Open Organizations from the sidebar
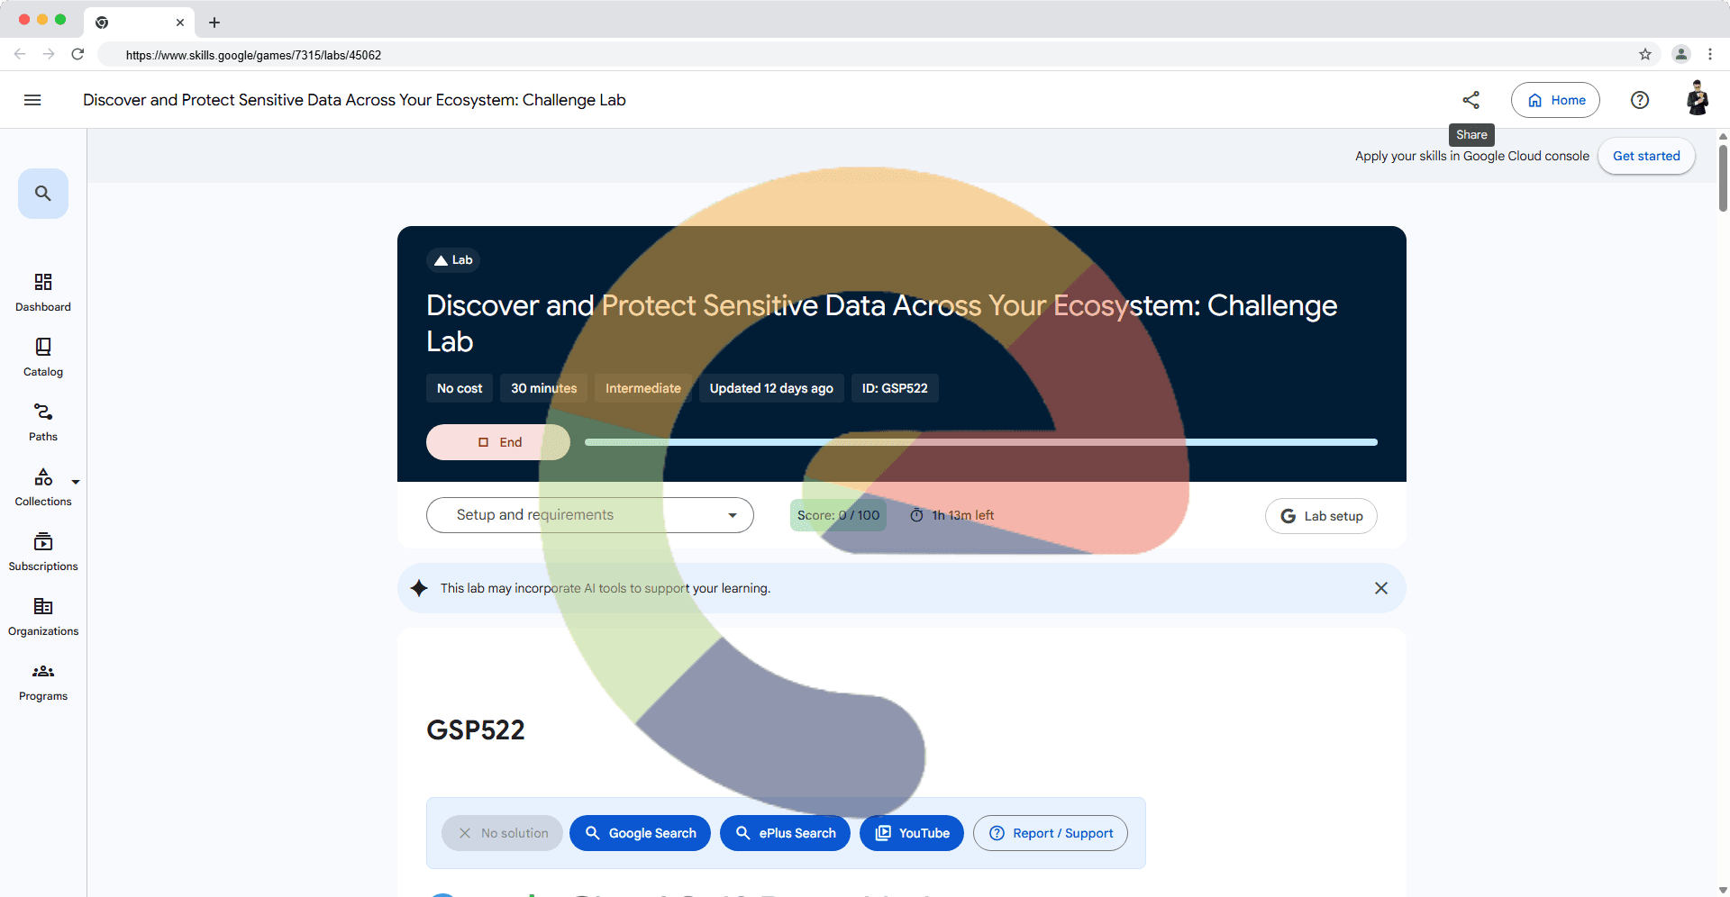 click(43, 617)
